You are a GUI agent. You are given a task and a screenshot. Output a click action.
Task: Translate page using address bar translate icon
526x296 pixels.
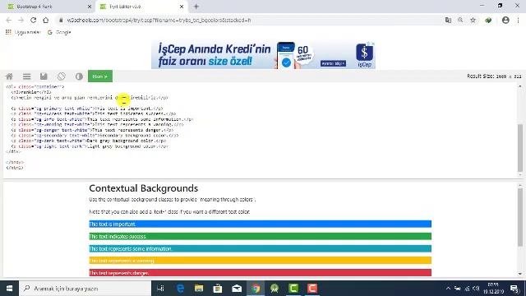pyautogui.click(x=448, y=20)
